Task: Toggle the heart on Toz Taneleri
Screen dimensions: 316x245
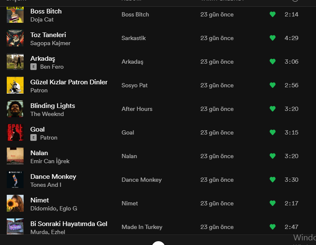Action: click(x=272, y=38)
